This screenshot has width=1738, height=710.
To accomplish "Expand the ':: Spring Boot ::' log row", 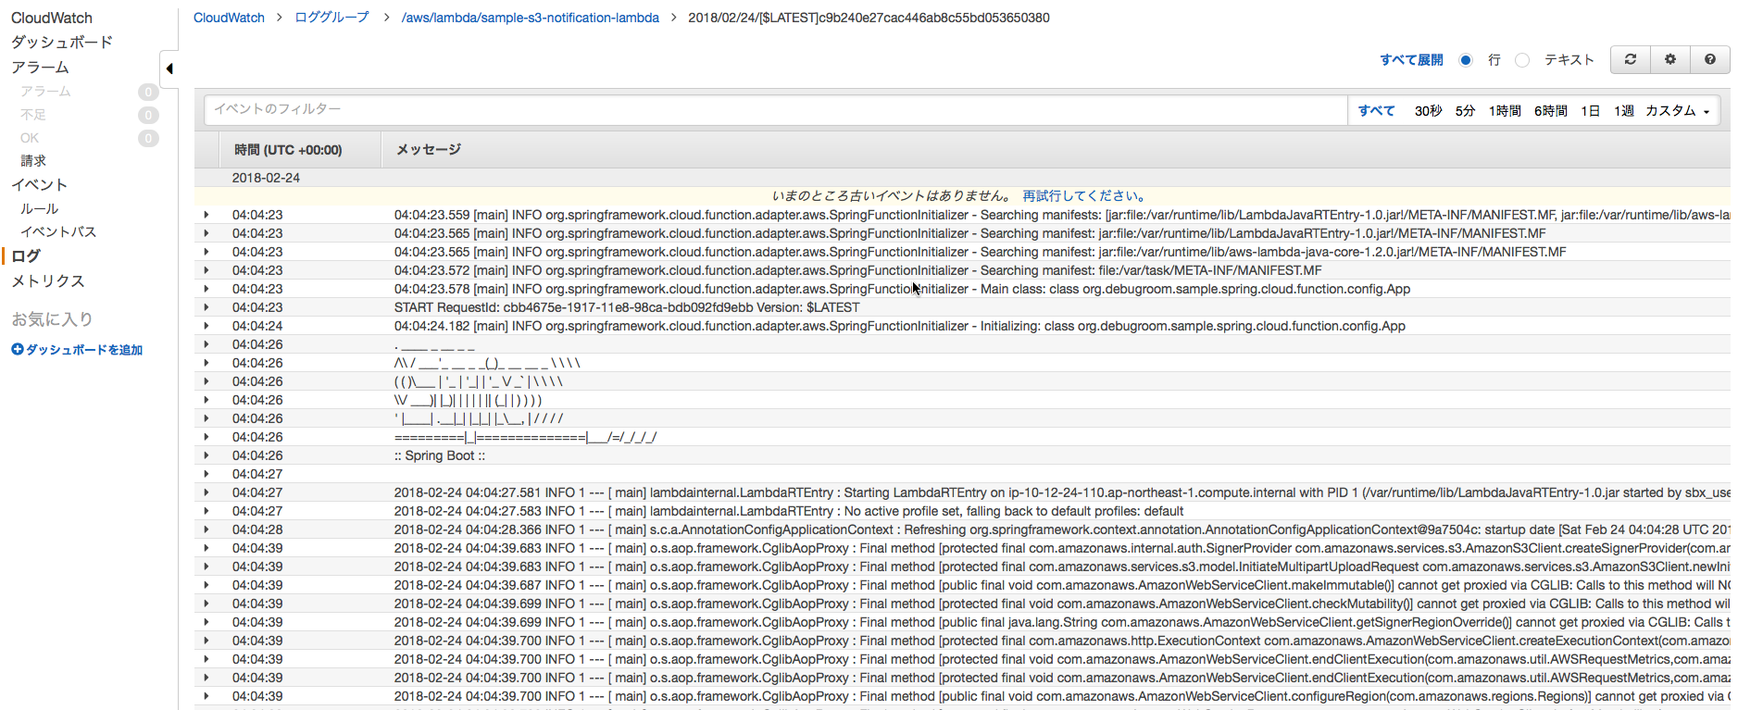I will (206, 455).
